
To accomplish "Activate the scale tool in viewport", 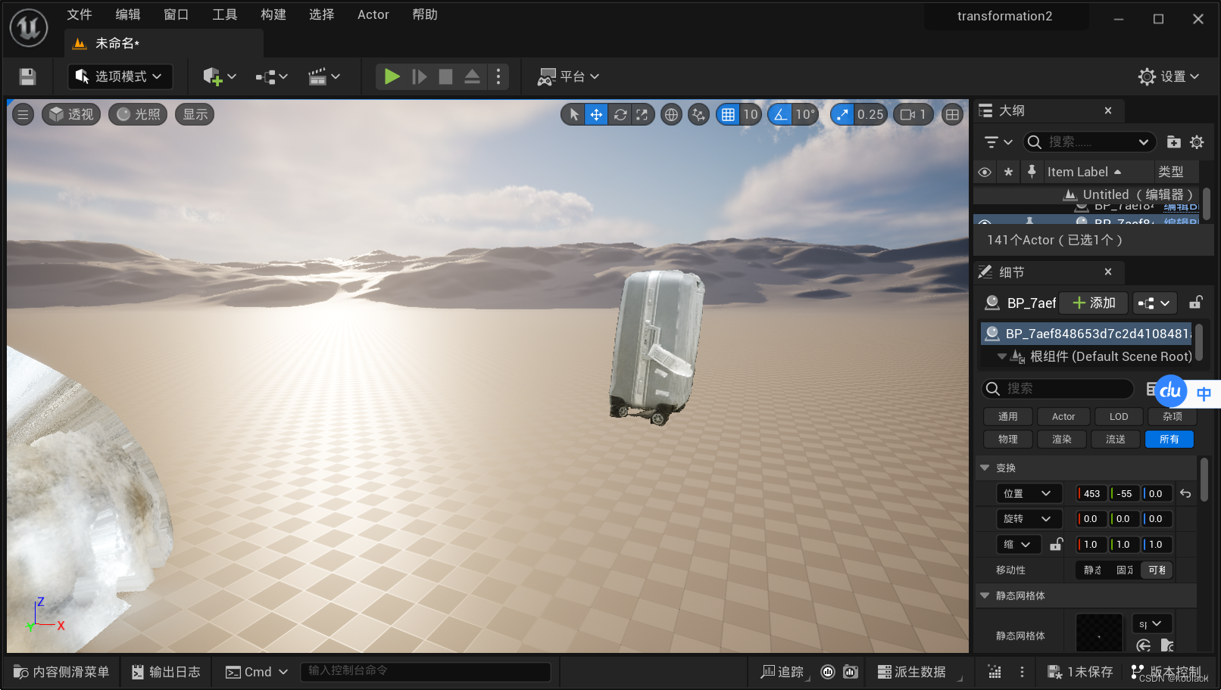I will click(x=642, y=114).
